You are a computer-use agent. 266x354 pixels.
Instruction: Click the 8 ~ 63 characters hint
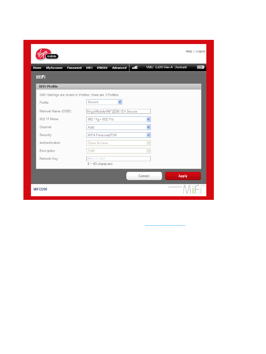[100, 164]
